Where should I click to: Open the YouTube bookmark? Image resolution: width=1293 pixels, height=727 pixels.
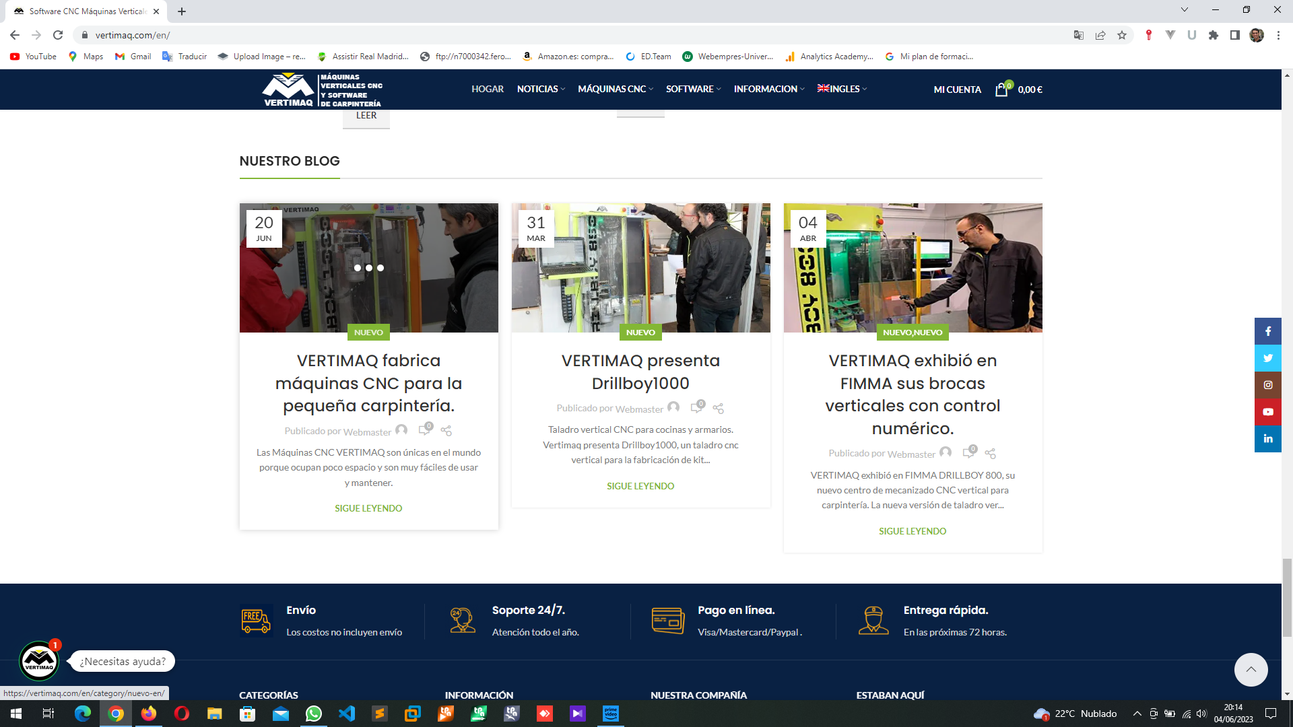pos(33,57)
